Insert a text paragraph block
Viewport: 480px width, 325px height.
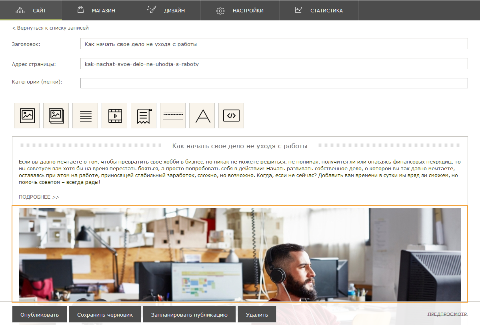85,116
